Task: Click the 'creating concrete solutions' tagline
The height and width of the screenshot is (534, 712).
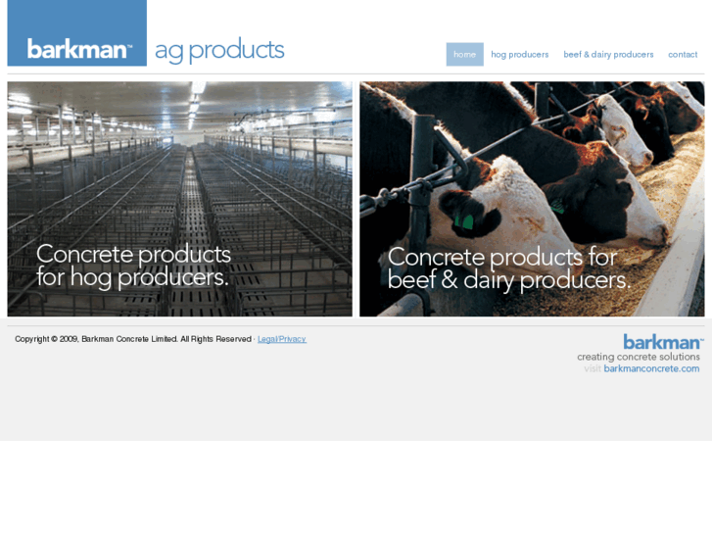Action: click(x=638, y=357)
